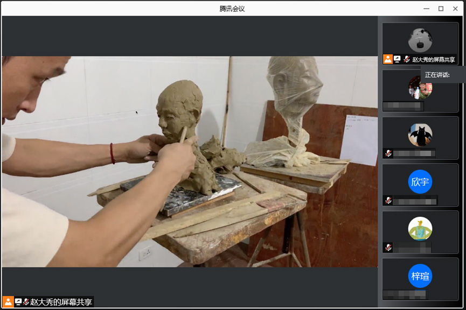
Task: Click muted mic icon in 欣宇 tile
Action: click(x=388, y=200)
